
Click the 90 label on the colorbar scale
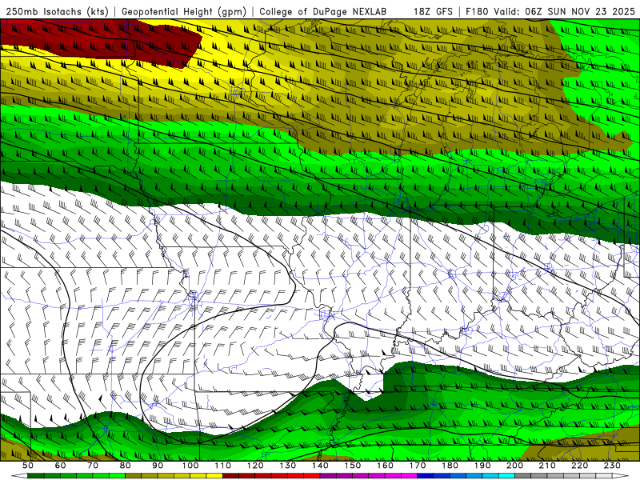[x=158, y=466]
